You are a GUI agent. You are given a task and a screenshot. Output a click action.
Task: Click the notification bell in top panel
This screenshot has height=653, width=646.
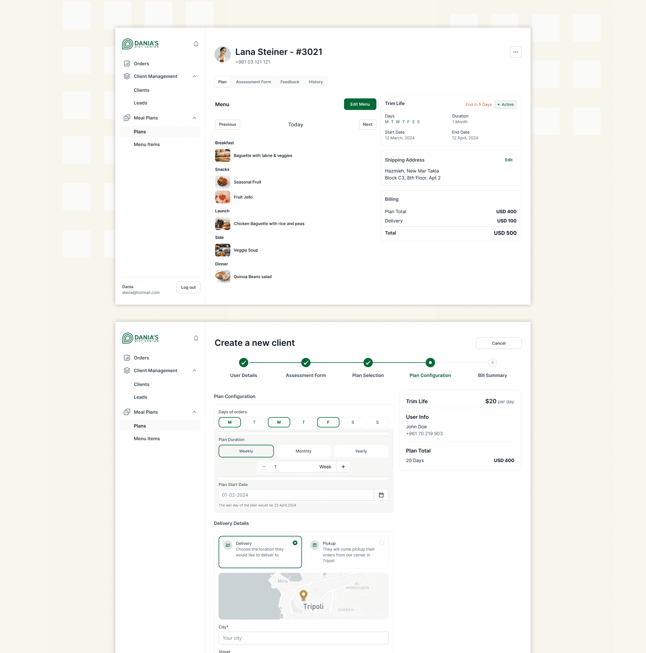(196, 44)
